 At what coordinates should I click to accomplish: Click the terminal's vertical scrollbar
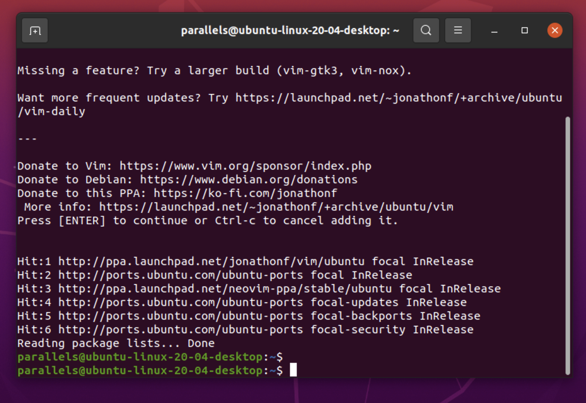coord(567,245)
